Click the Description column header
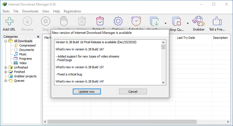This screenshot has height=126, width=233. [x=221, y=38]
